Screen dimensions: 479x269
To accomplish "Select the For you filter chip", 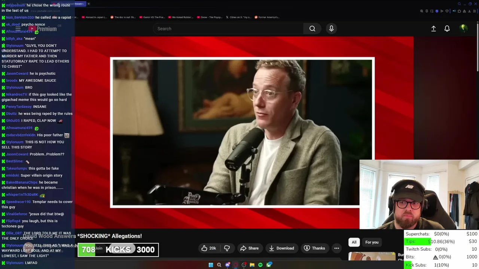I will [372, 242].
